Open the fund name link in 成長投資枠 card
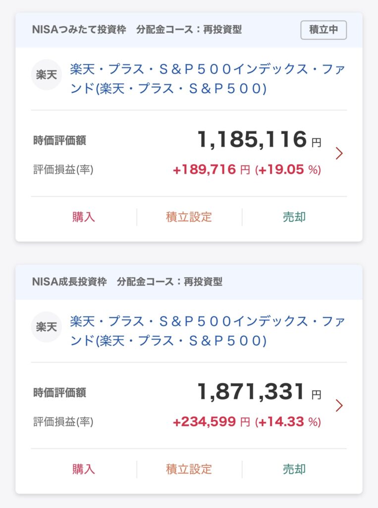378x508 pixels. (x=207, y=331)
